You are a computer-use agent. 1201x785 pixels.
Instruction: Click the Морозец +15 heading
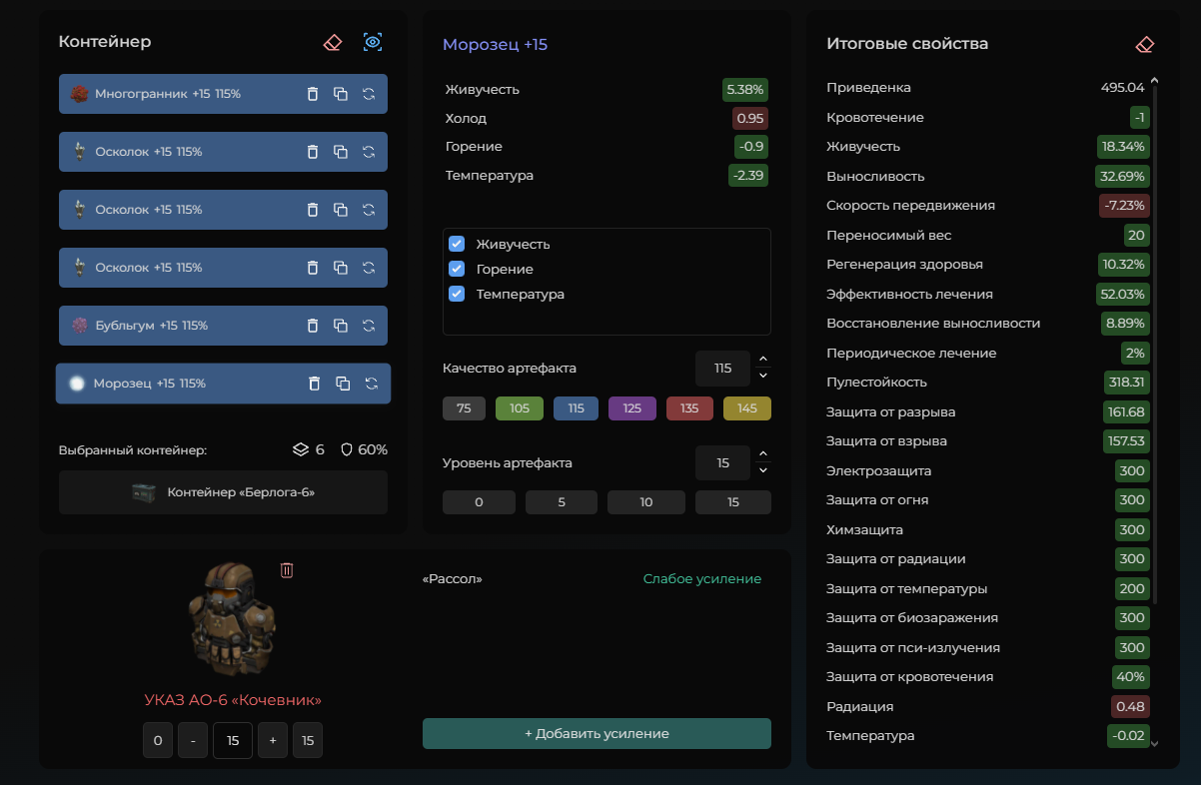(x=495, y=45)
